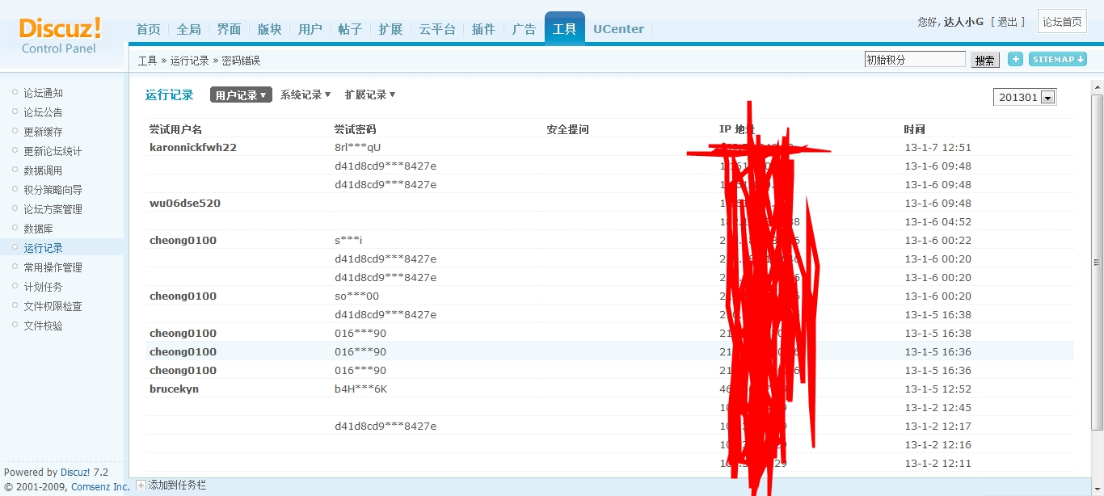Select 更新缓存 in the left menu

point(43,132)
